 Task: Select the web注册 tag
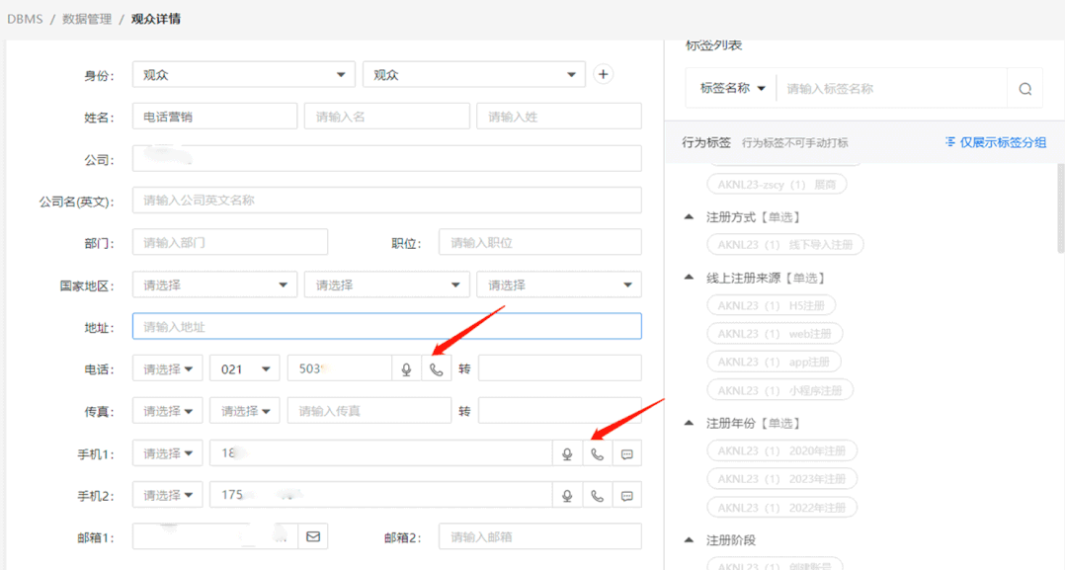tap(775, 334)
